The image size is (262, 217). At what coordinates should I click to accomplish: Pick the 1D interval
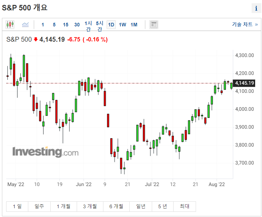pyautogui.click(x=111, y=25)
